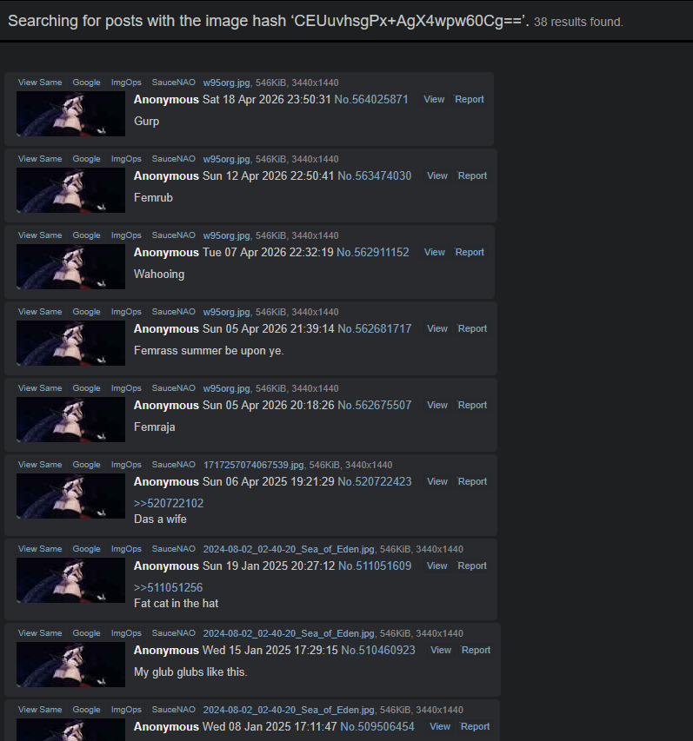This screenshot has width=693, height=741.
Task: Click Google search for post 564025871
Action: click(86, 83)
